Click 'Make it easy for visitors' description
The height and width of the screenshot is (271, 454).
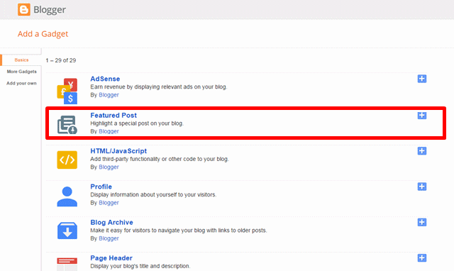point(179,231)
